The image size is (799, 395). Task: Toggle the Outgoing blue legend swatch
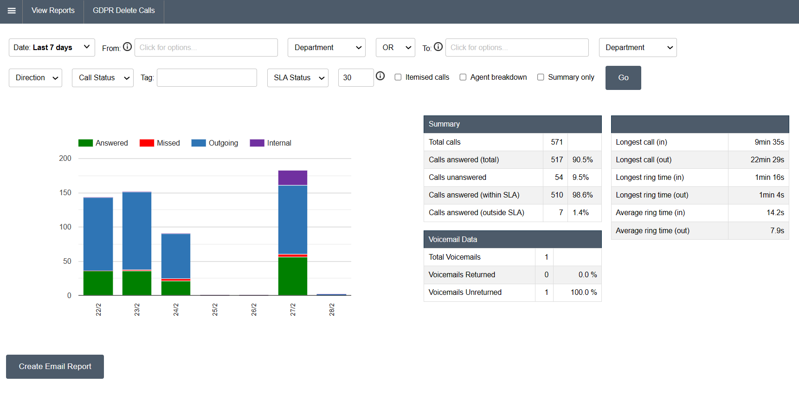[199, 143]
